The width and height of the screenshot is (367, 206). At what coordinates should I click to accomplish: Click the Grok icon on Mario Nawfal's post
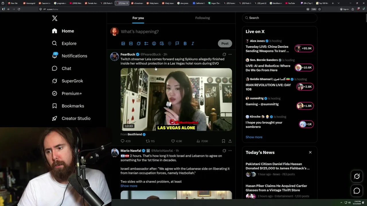click(x=224, y=150)
